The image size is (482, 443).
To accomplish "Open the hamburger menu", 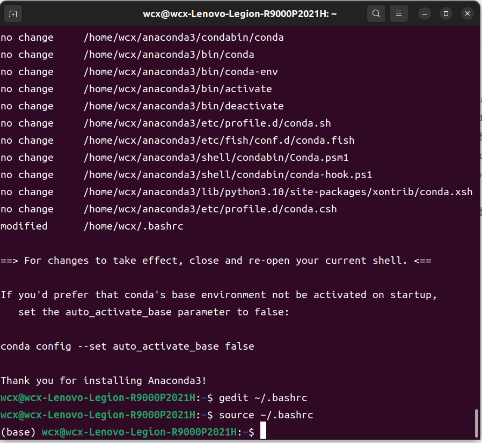I will click(399, 14).
